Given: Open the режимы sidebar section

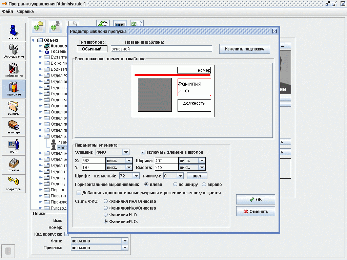Looking at the screenshot, I should point(14,108).
